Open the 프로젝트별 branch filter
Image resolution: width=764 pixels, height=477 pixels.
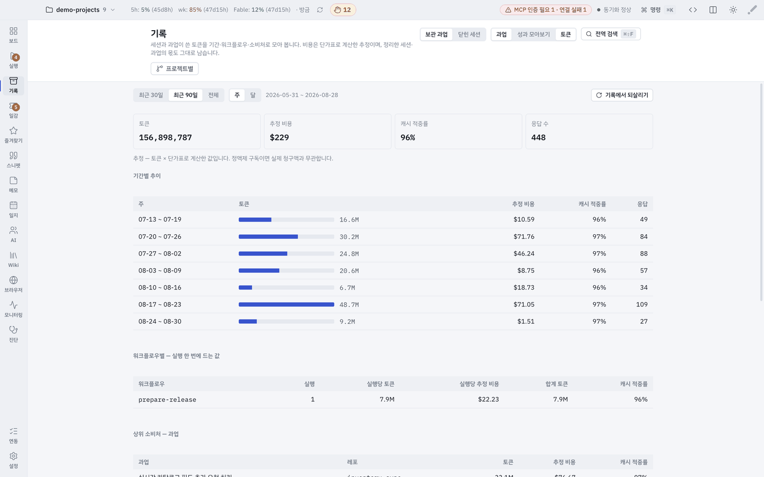pyautogui.click(x=175, y=68)
